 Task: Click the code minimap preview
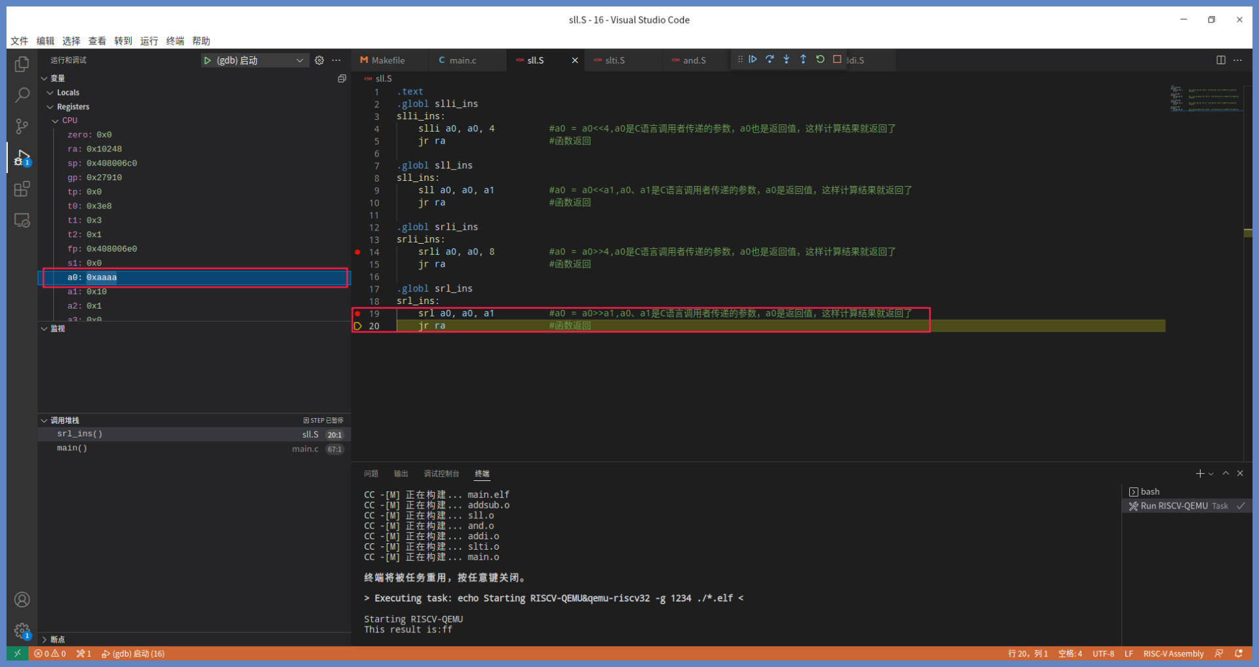tap(1206, 98)
